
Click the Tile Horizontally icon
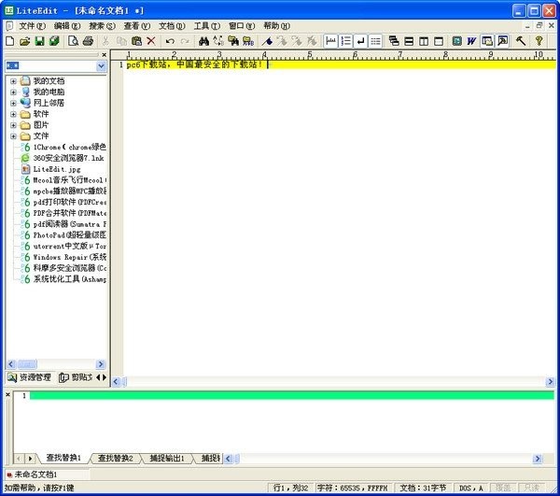(x=409, y=41)
